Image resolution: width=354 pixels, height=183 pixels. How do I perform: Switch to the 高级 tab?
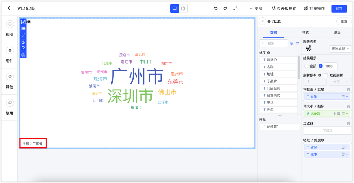click(x=337, y=33)
